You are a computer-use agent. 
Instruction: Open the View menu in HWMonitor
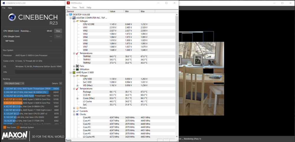point(74,7)
